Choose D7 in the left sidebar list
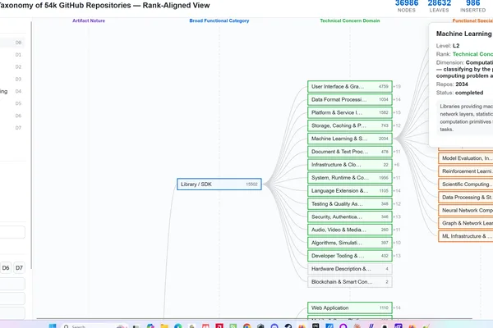This screenshot has width=493, height=328. [18, 128]
